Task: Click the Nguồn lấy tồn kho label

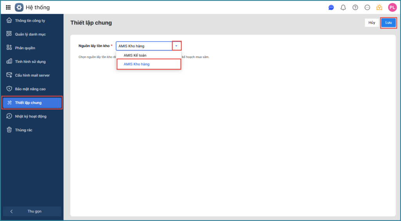Action: point(94,46)
